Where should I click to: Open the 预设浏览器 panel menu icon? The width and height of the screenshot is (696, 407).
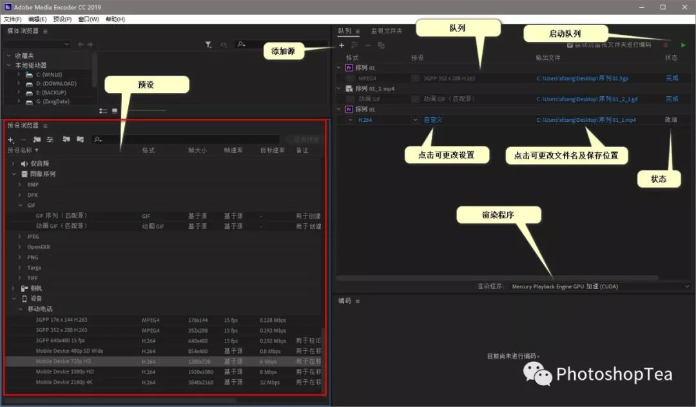[45, 126]
